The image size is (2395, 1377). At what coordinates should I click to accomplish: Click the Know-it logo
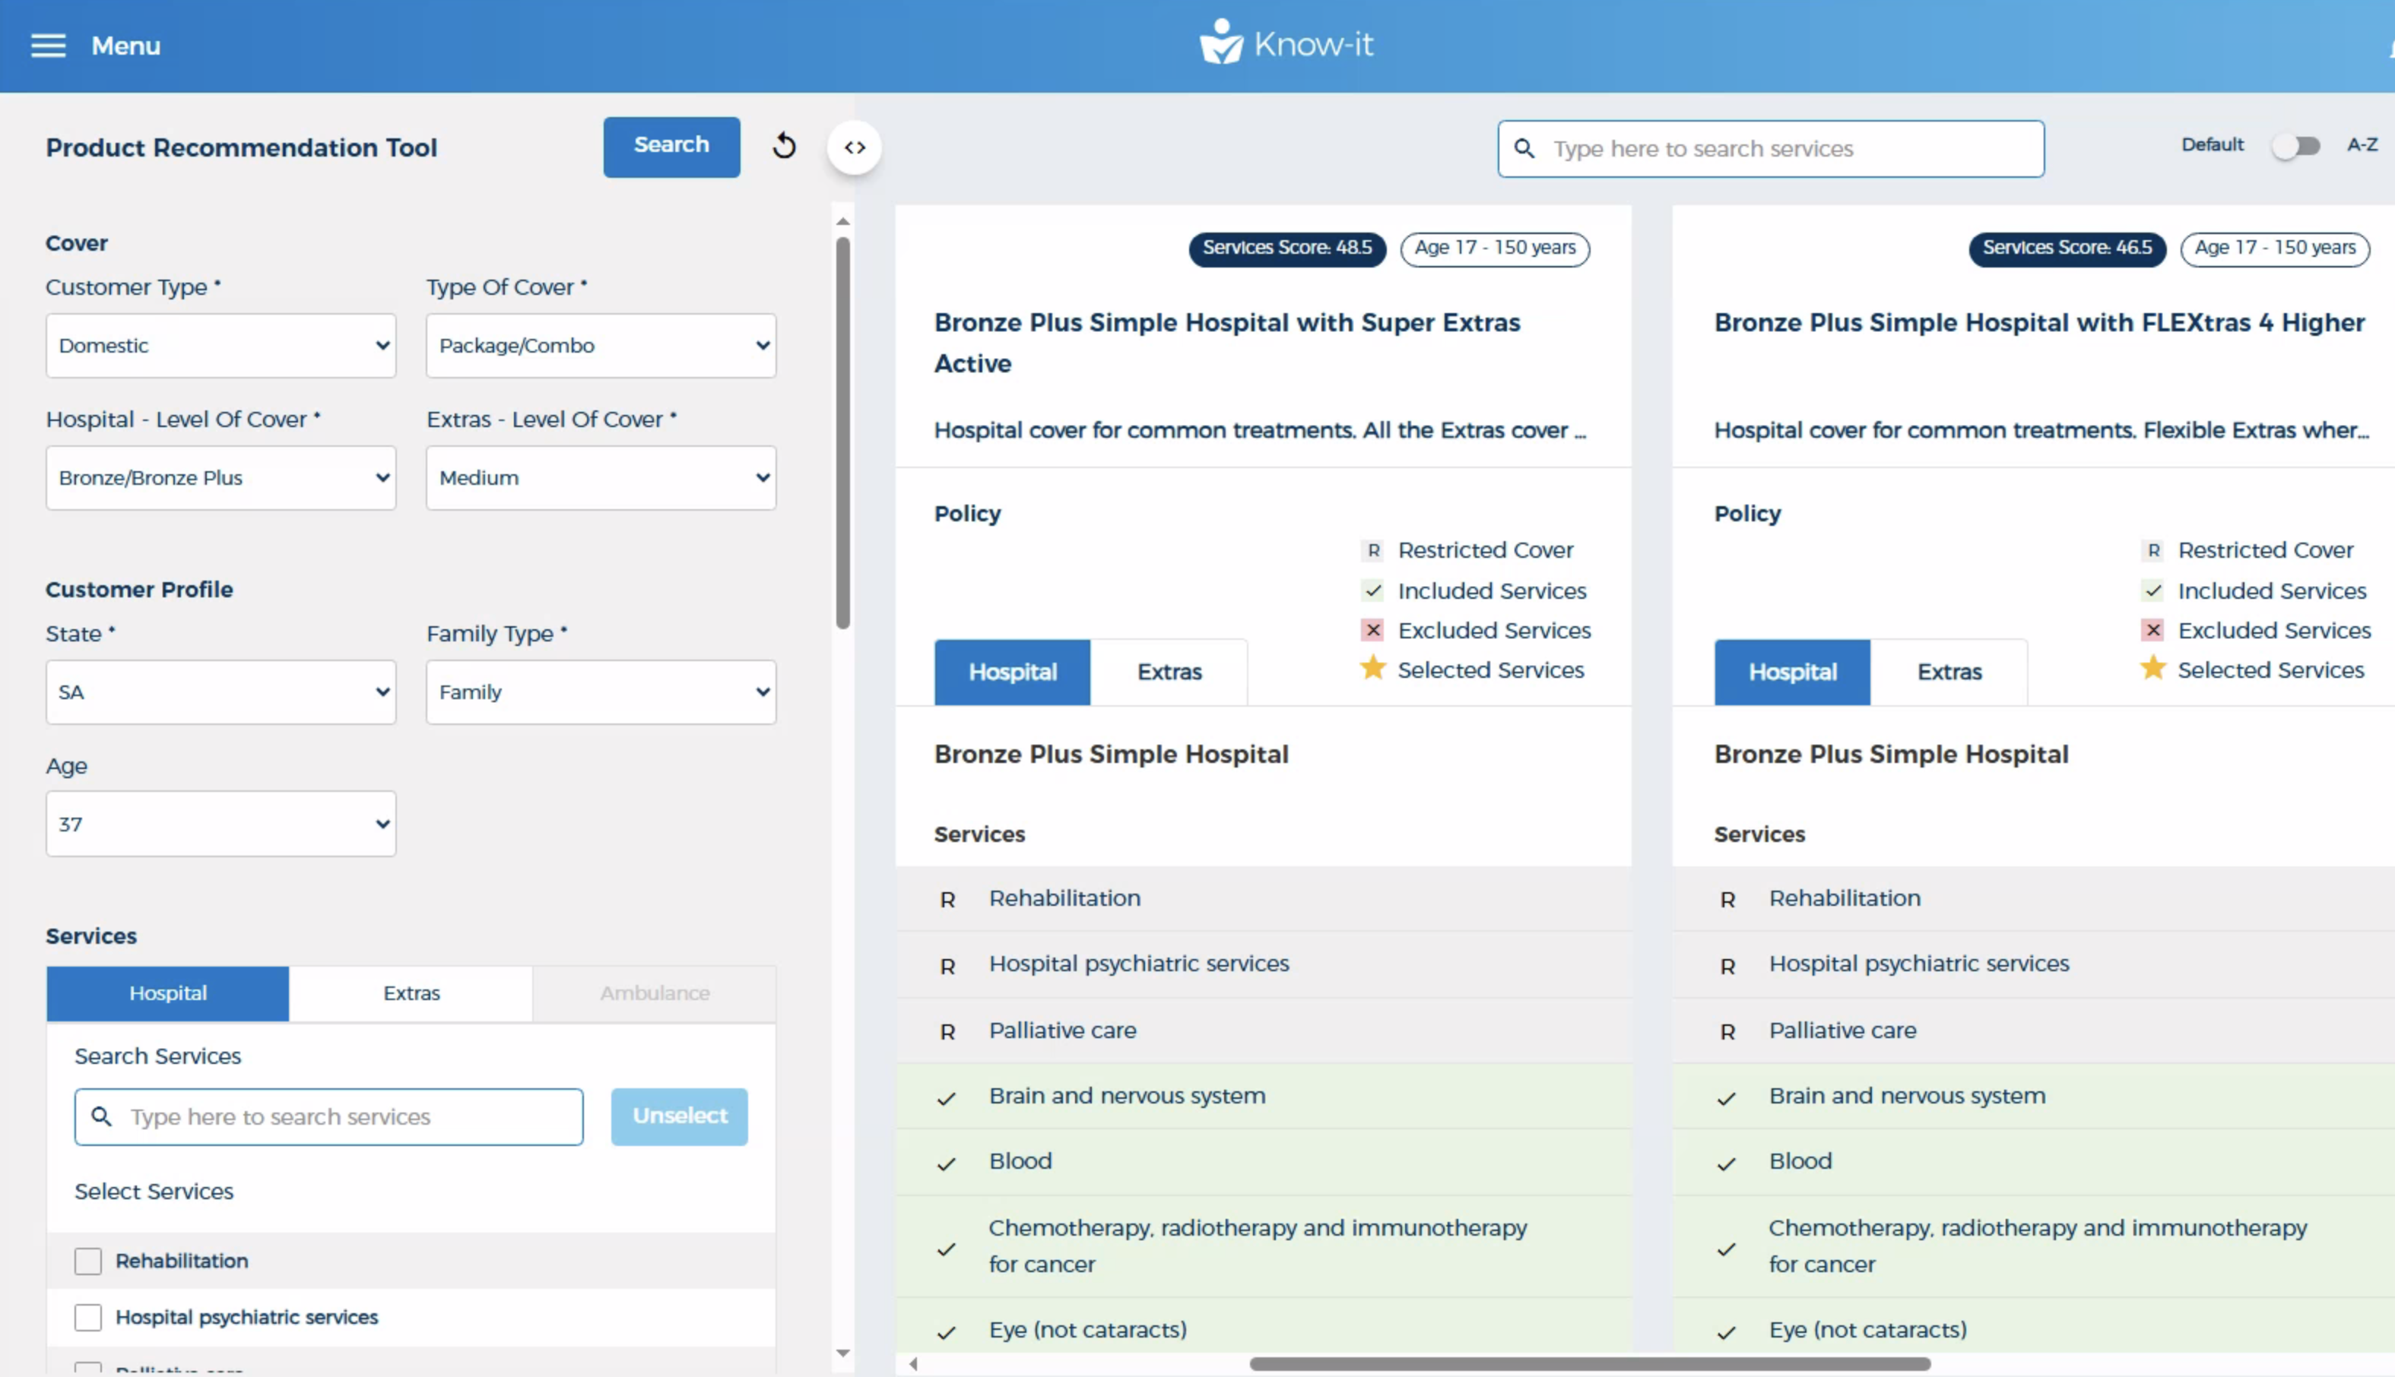pos(1286,43)
